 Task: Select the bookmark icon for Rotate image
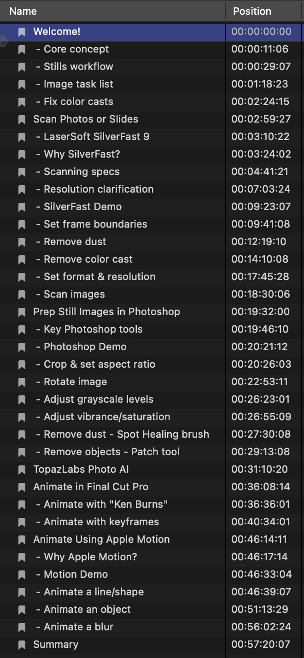point(22,382)
